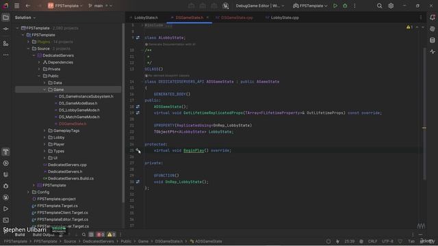Image resolution: width=438 pixels, height=246 pixels.
Task: Open the Unreal Engine tool window
Action: [5, 197]
